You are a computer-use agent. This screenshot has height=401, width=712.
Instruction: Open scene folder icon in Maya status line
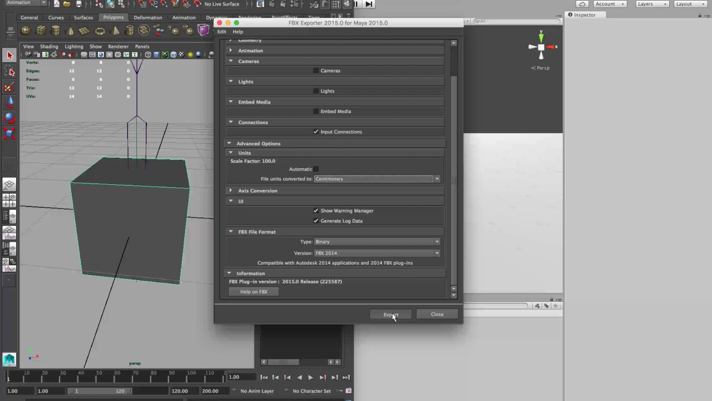67,4
